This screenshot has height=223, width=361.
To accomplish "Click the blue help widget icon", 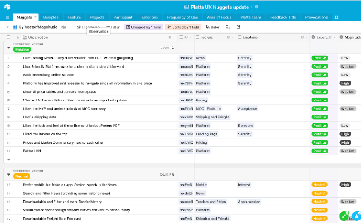I will click(x=357, y=216).
